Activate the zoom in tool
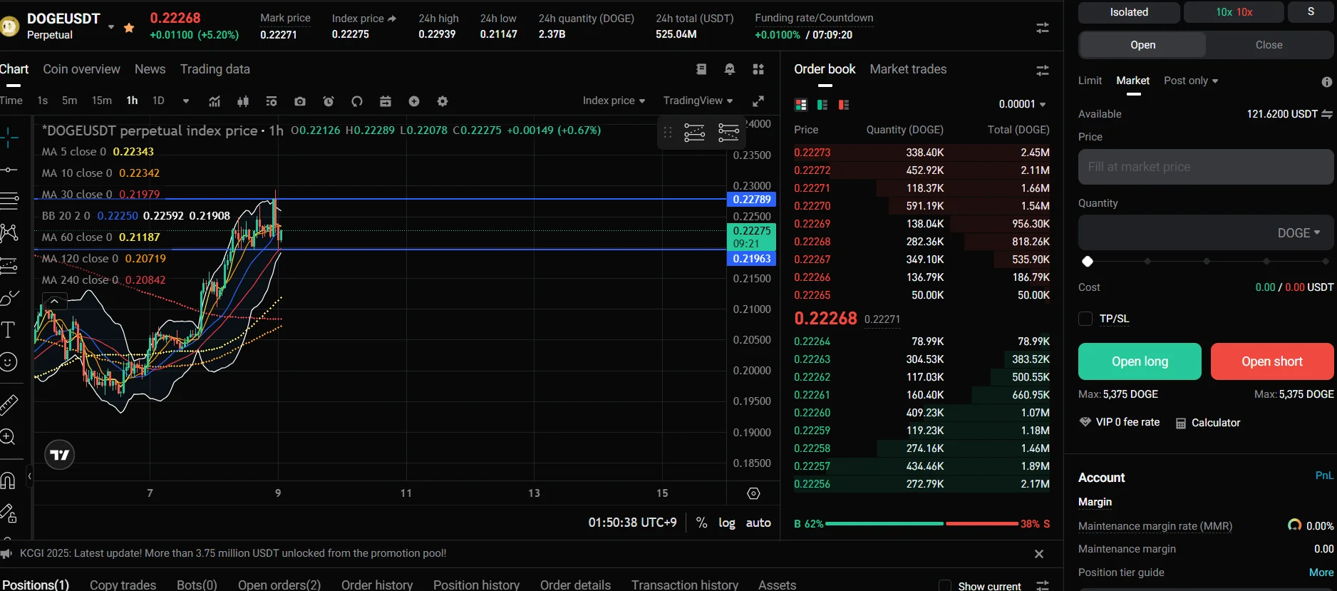Screen dimensions: 1337x591 coord(8,437)
